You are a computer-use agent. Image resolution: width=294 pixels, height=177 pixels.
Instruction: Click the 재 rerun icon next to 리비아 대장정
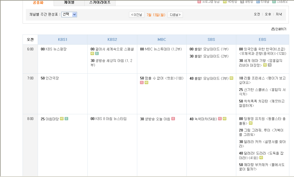pyautogui.click(x=270, y=65)
